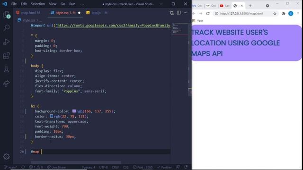The image size is (303, 170).
Task: Open editor More Actions ellipsis
Action: click(186, 13)
